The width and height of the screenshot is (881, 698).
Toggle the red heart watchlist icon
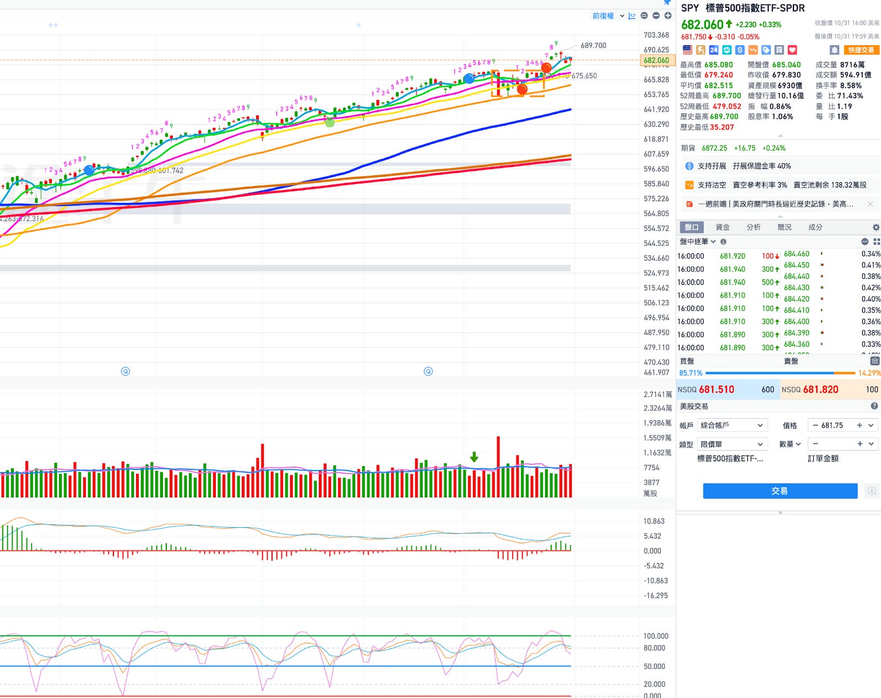[792, 50]
